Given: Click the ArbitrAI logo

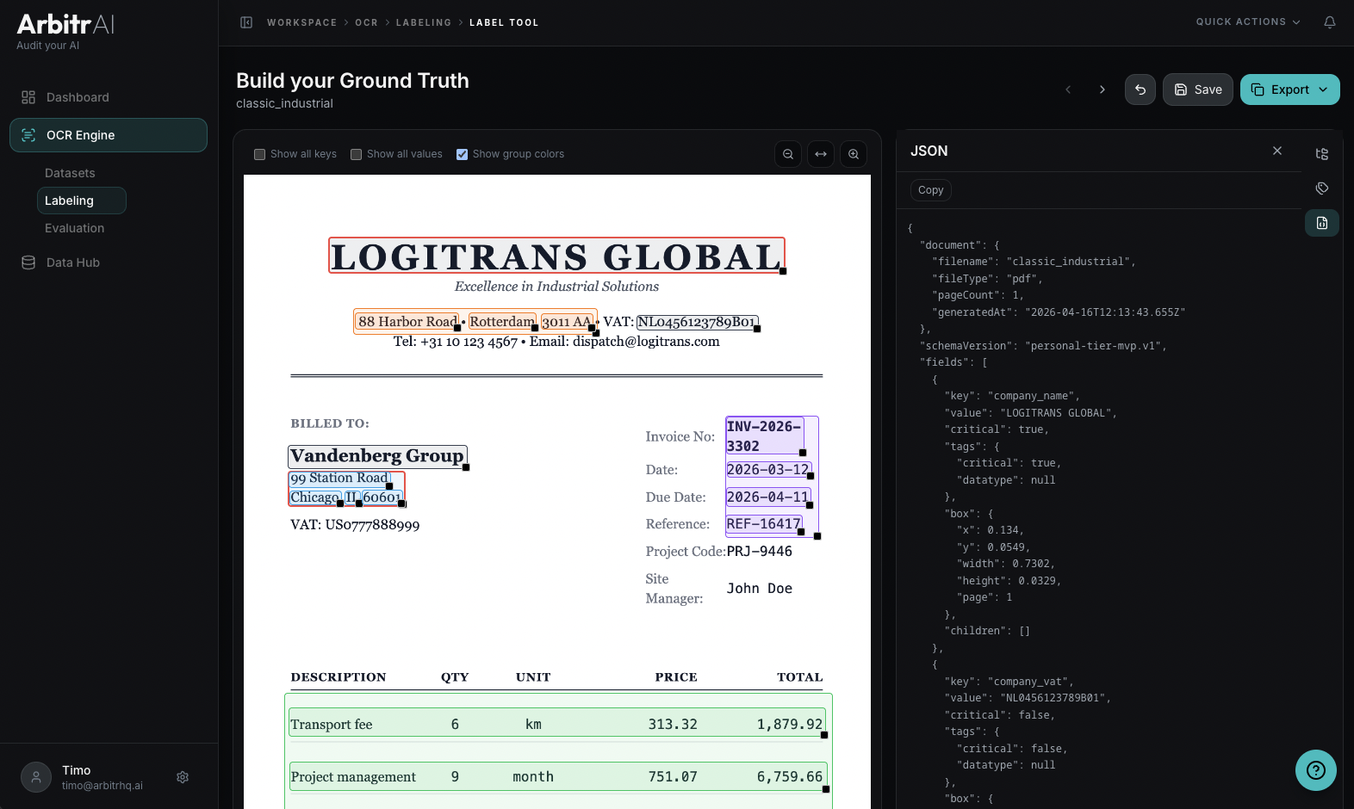Looking at the screenshot, I should click(65, 24).
